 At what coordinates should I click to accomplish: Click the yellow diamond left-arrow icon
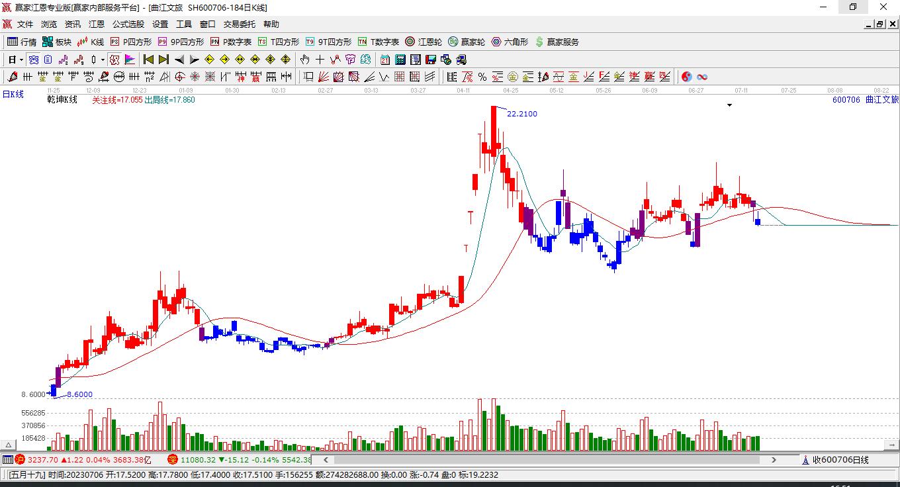tap(210, 60)
